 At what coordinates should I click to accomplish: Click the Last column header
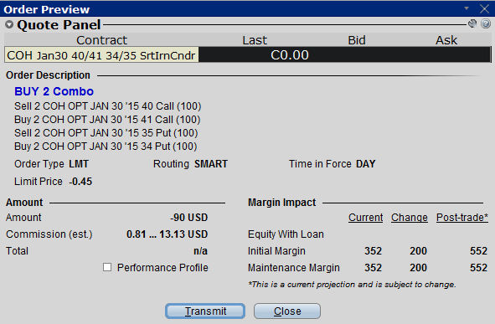pyautogui.click(x=255, y=40)
